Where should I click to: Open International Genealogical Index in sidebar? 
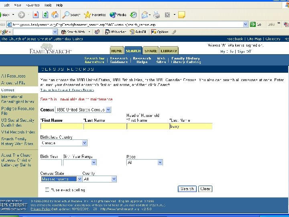[18, 99]
